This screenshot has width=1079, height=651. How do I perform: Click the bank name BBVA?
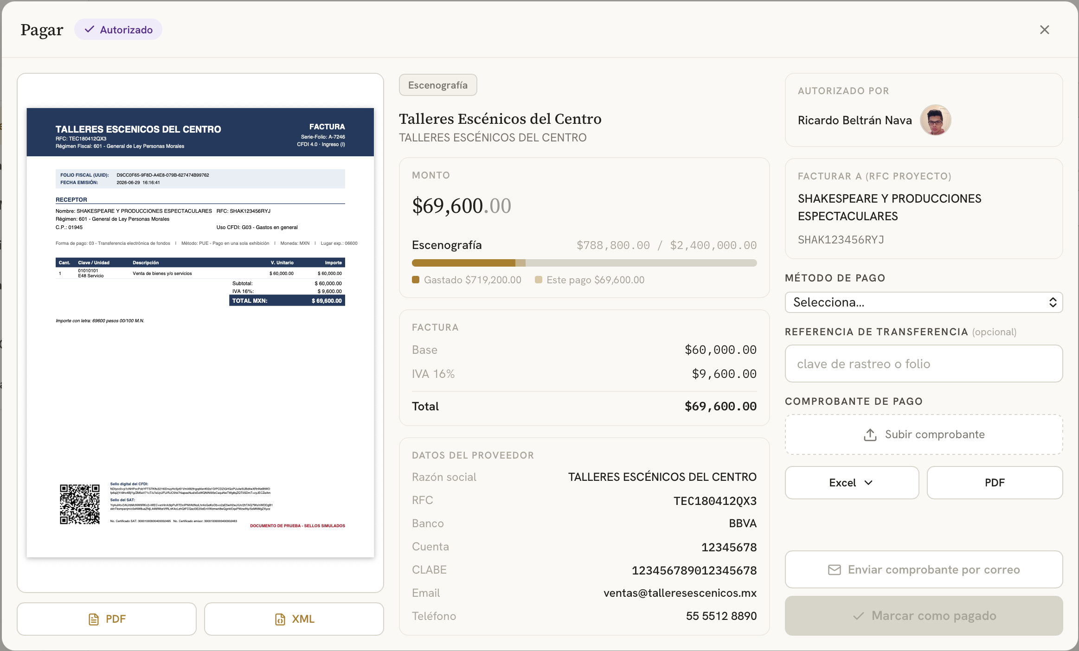tap(743, 523)
